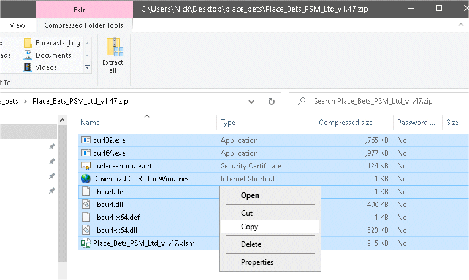Click the libcurl-x64.dll file icon
The image size is (469, 280).
coord(85,230)
